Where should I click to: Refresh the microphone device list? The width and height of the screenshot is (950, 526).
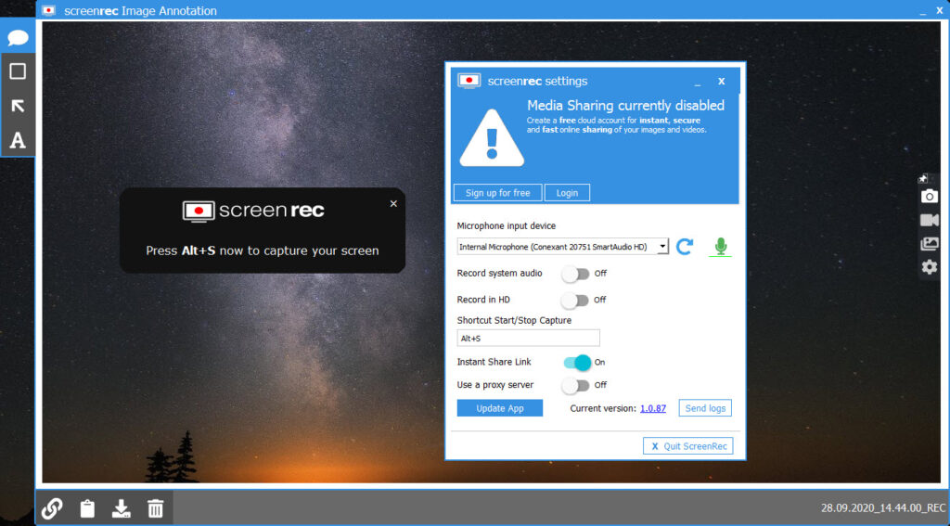coord(685,247)
